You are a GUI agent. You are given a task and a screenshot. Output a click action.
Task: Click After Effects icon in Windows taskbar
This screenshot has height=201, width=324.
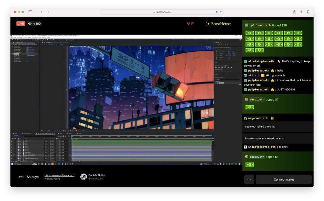point(69,164)
